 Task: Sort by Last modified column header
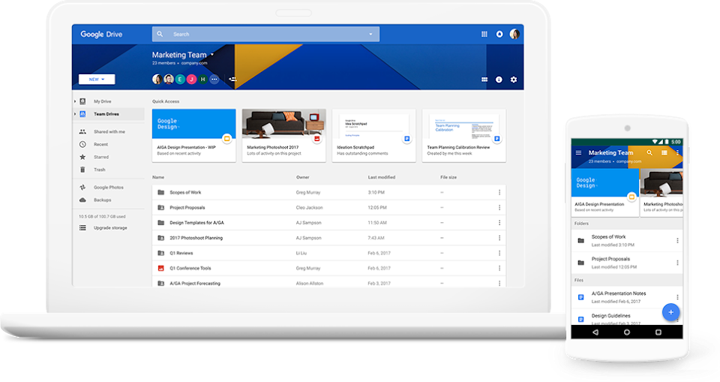[381, 177]
